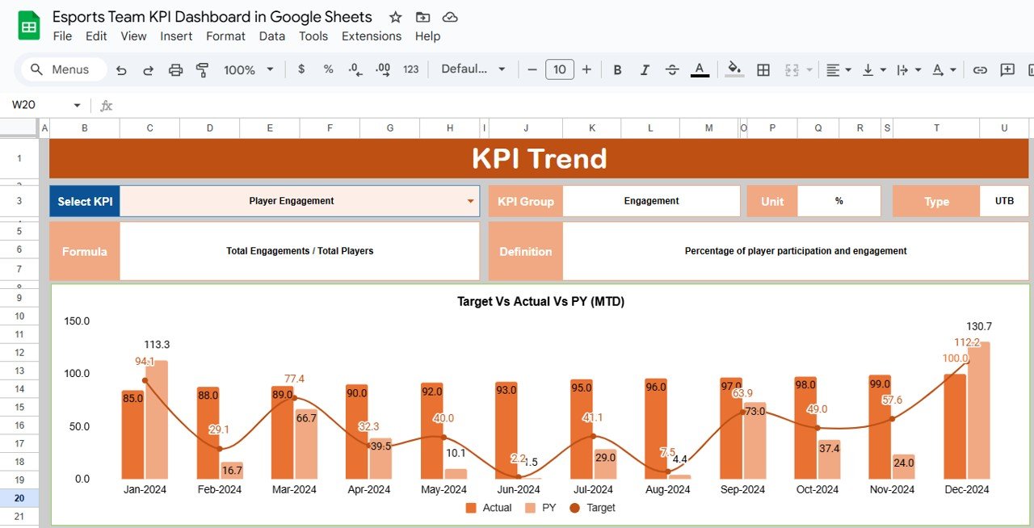Open the Extensions menu
The height and width of the screenshot is (528, 1034).
pos(371,36)
